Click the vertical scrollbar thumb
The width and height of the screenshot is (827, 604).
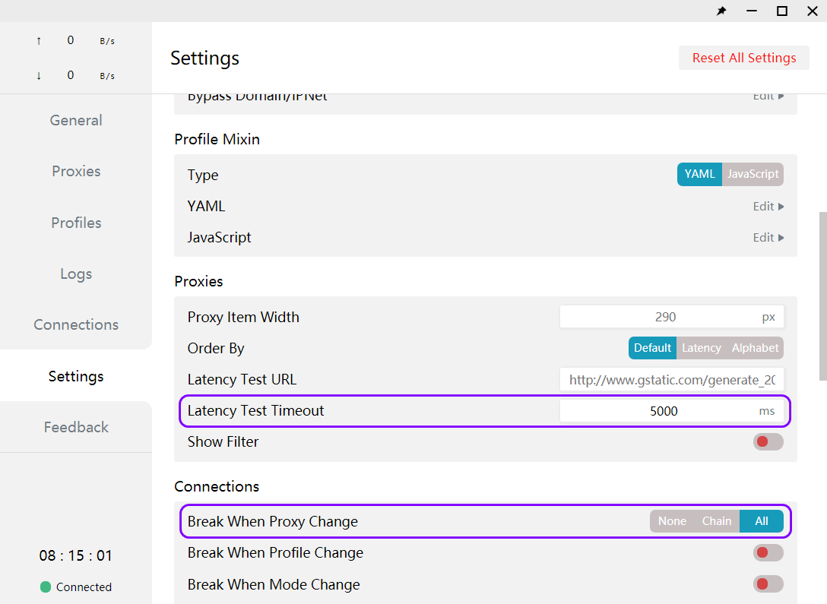click(x=822, y=296)
